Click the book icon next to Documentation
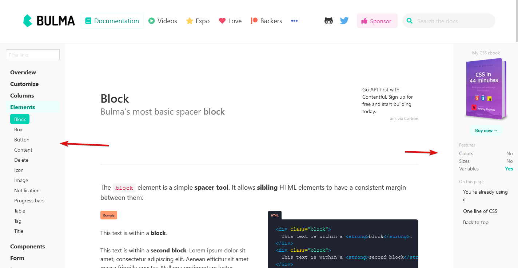The width and height of the screenshot is (518, 268). pos(88,21)
